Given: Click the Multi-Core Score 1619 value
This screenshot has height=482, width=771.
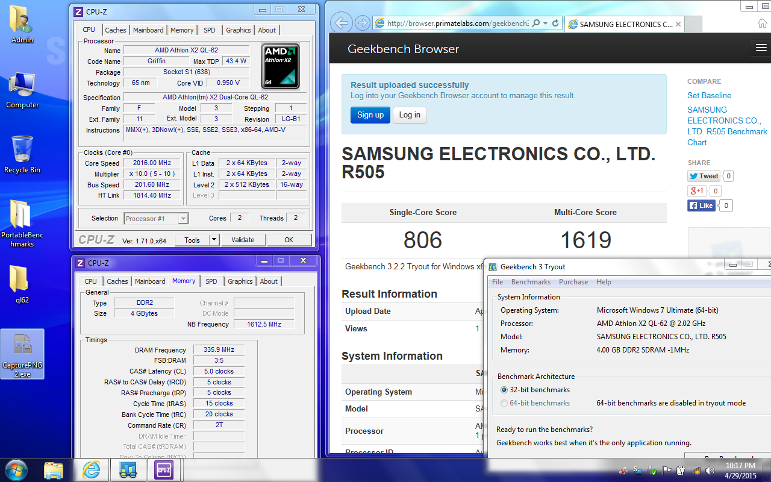Looking at the screenshot, I should (585, 240).
